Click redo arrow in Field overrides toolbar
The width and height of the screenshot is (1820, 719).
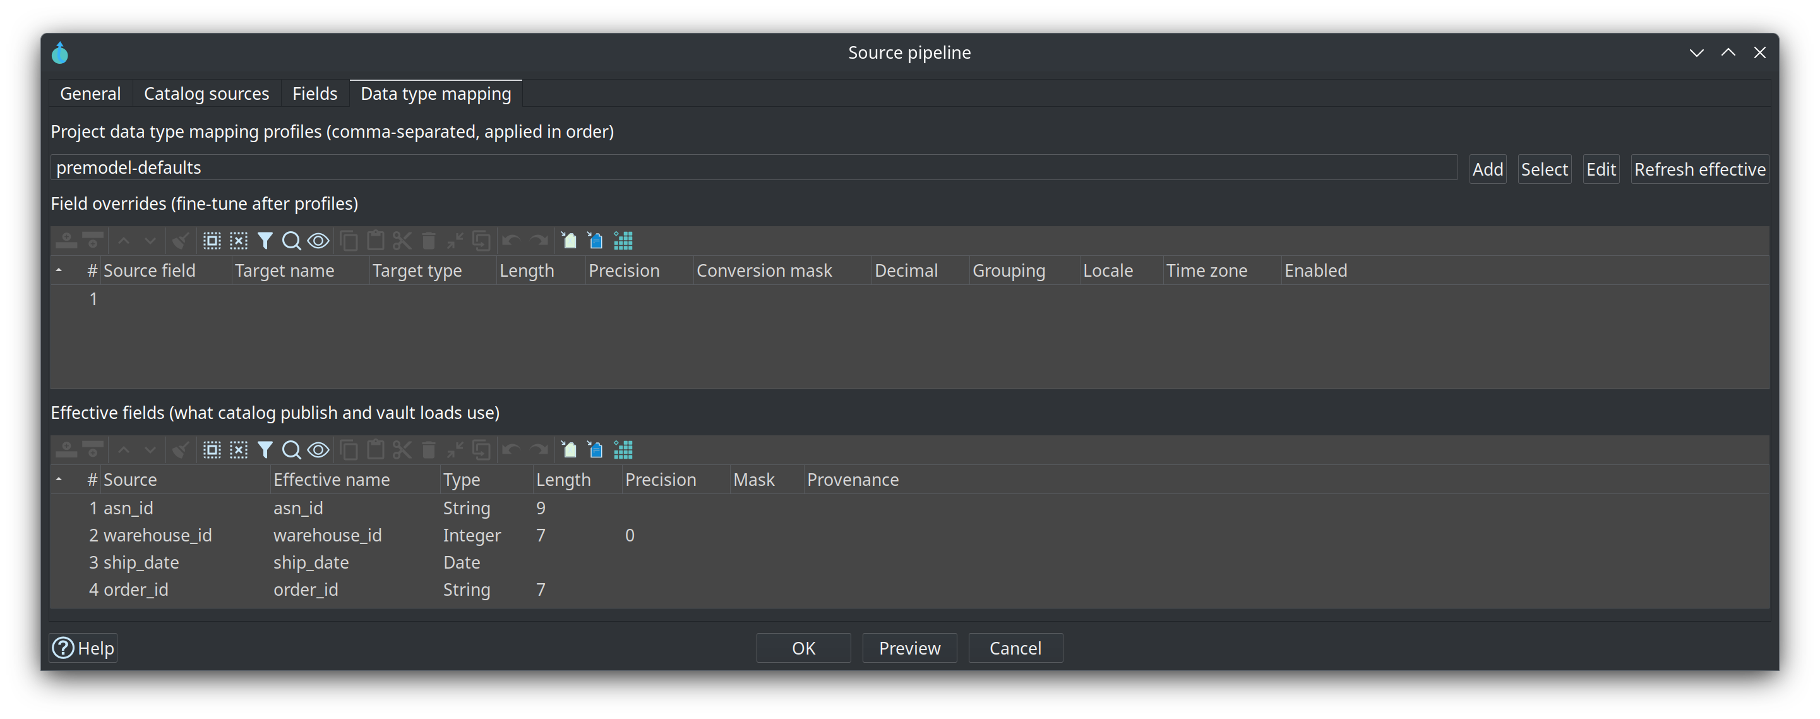point(539,241)
